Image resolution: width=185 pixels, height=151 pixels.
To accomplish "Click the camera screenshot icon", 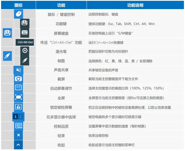I will coord(18,79).
